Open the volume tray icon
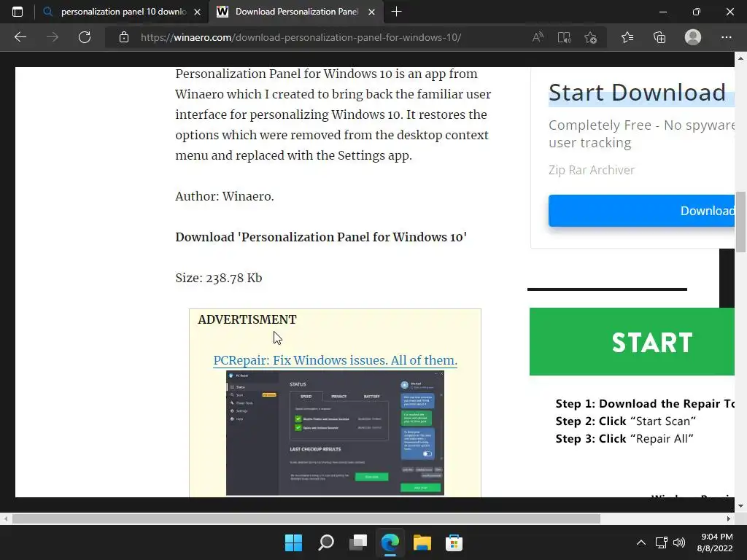The height and width of the screenshot is (560, 747). pos(679,542)
